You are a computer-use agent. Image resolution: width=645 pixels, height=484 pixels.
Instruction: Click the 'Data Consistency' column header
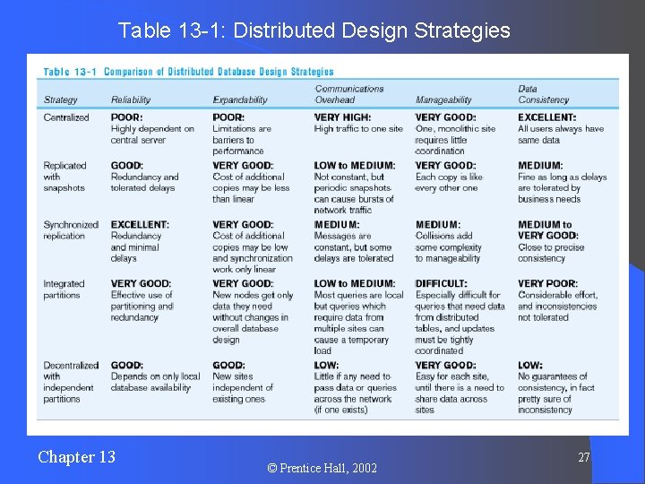544,94
